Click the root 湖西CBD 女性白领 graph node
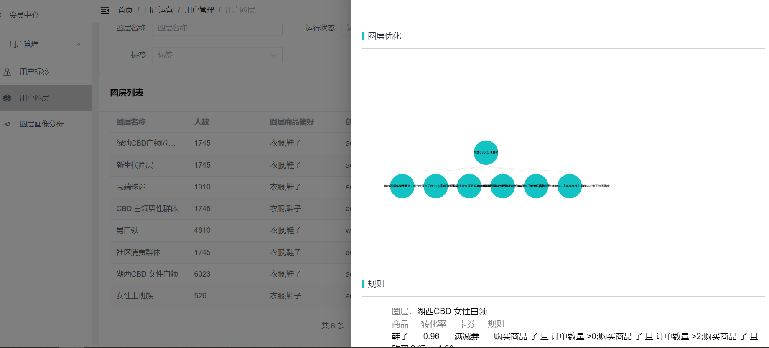The image size is (769, 348). [x=486, y=153]
